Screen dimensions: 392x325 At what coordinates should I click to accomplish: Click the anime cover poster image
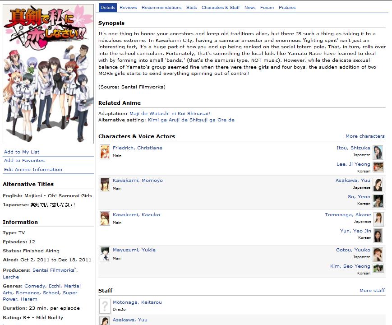(x=48, y=74)
